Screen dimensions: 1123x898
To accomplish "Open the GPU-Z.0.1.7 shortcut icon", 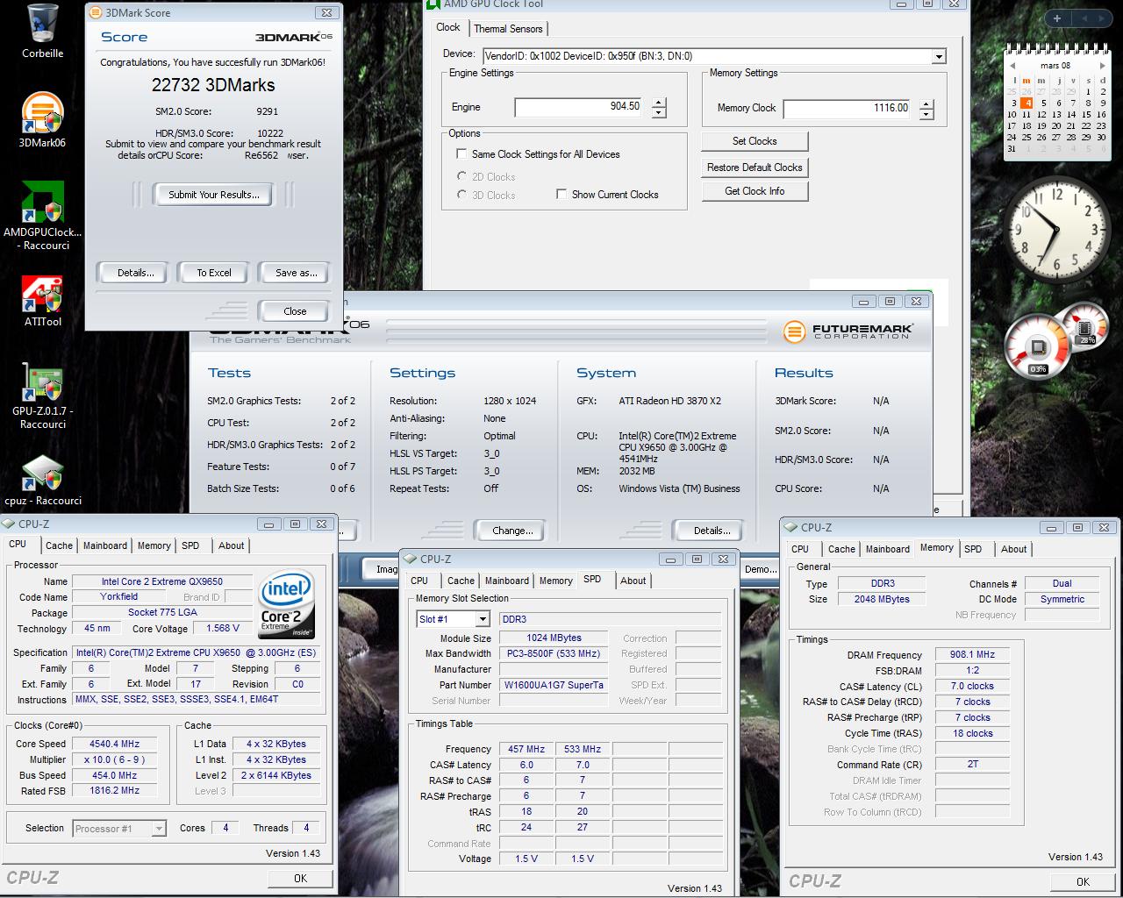I will [x=42, y=382].
